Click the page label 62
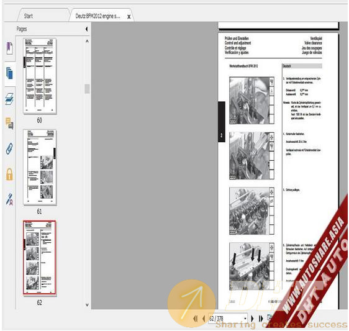This screenshot has width=349, height=331. [39, 302]
